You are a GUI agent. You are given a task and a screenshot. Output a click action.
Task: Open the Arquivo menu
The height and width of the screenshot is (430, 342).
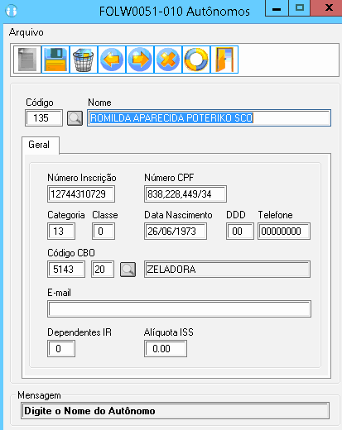point(26,32)
